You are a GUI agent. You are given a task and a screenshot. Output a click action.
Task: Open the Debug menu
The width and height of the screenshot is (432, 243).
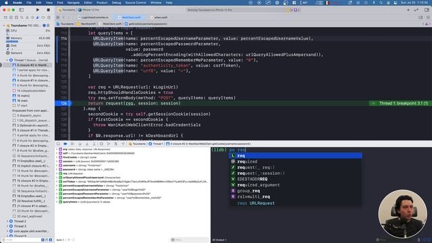(116, 3)
